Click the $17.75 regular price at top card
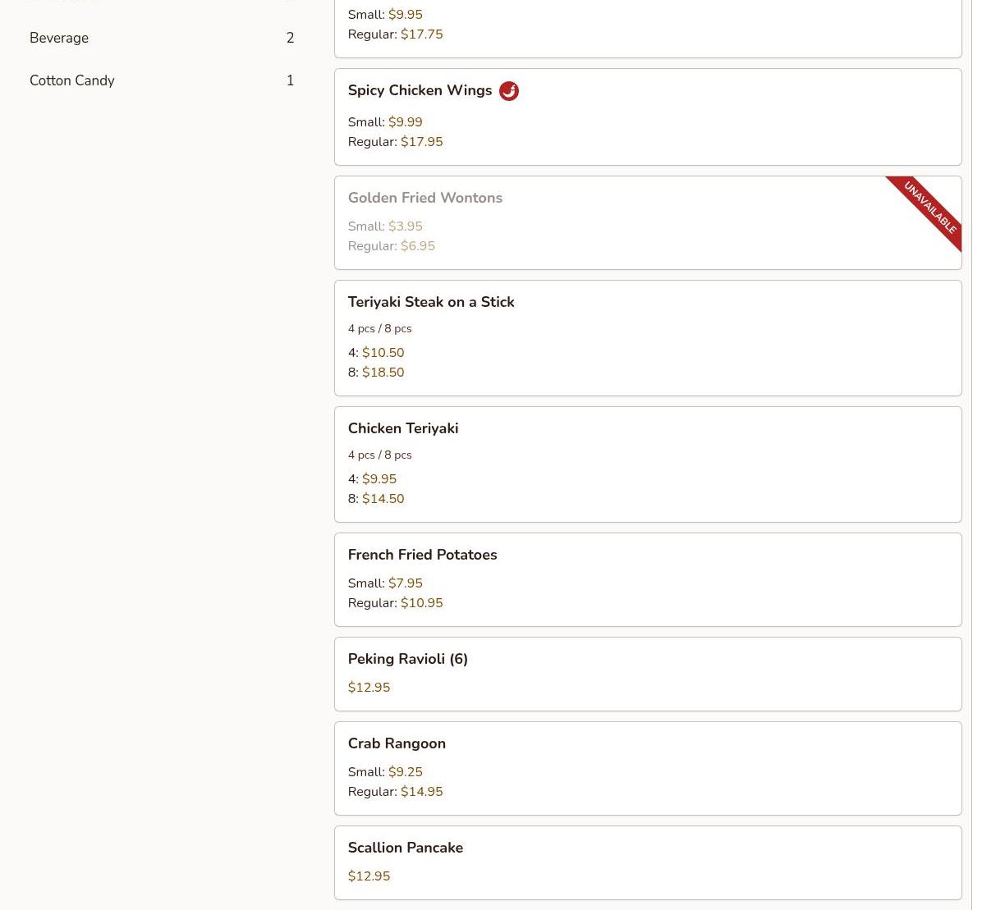This screenshot has height=910, width=1005. 421,34
